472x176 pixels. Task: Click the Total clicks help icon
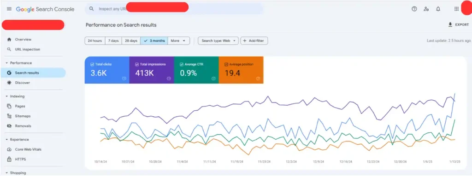(124, 79)
